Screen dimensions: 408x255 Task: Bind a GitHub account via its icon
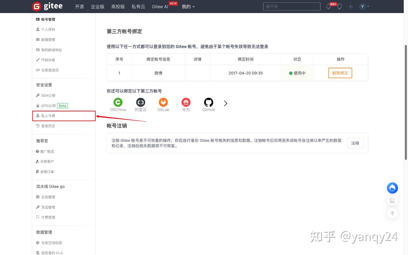(x=208, y=102)
